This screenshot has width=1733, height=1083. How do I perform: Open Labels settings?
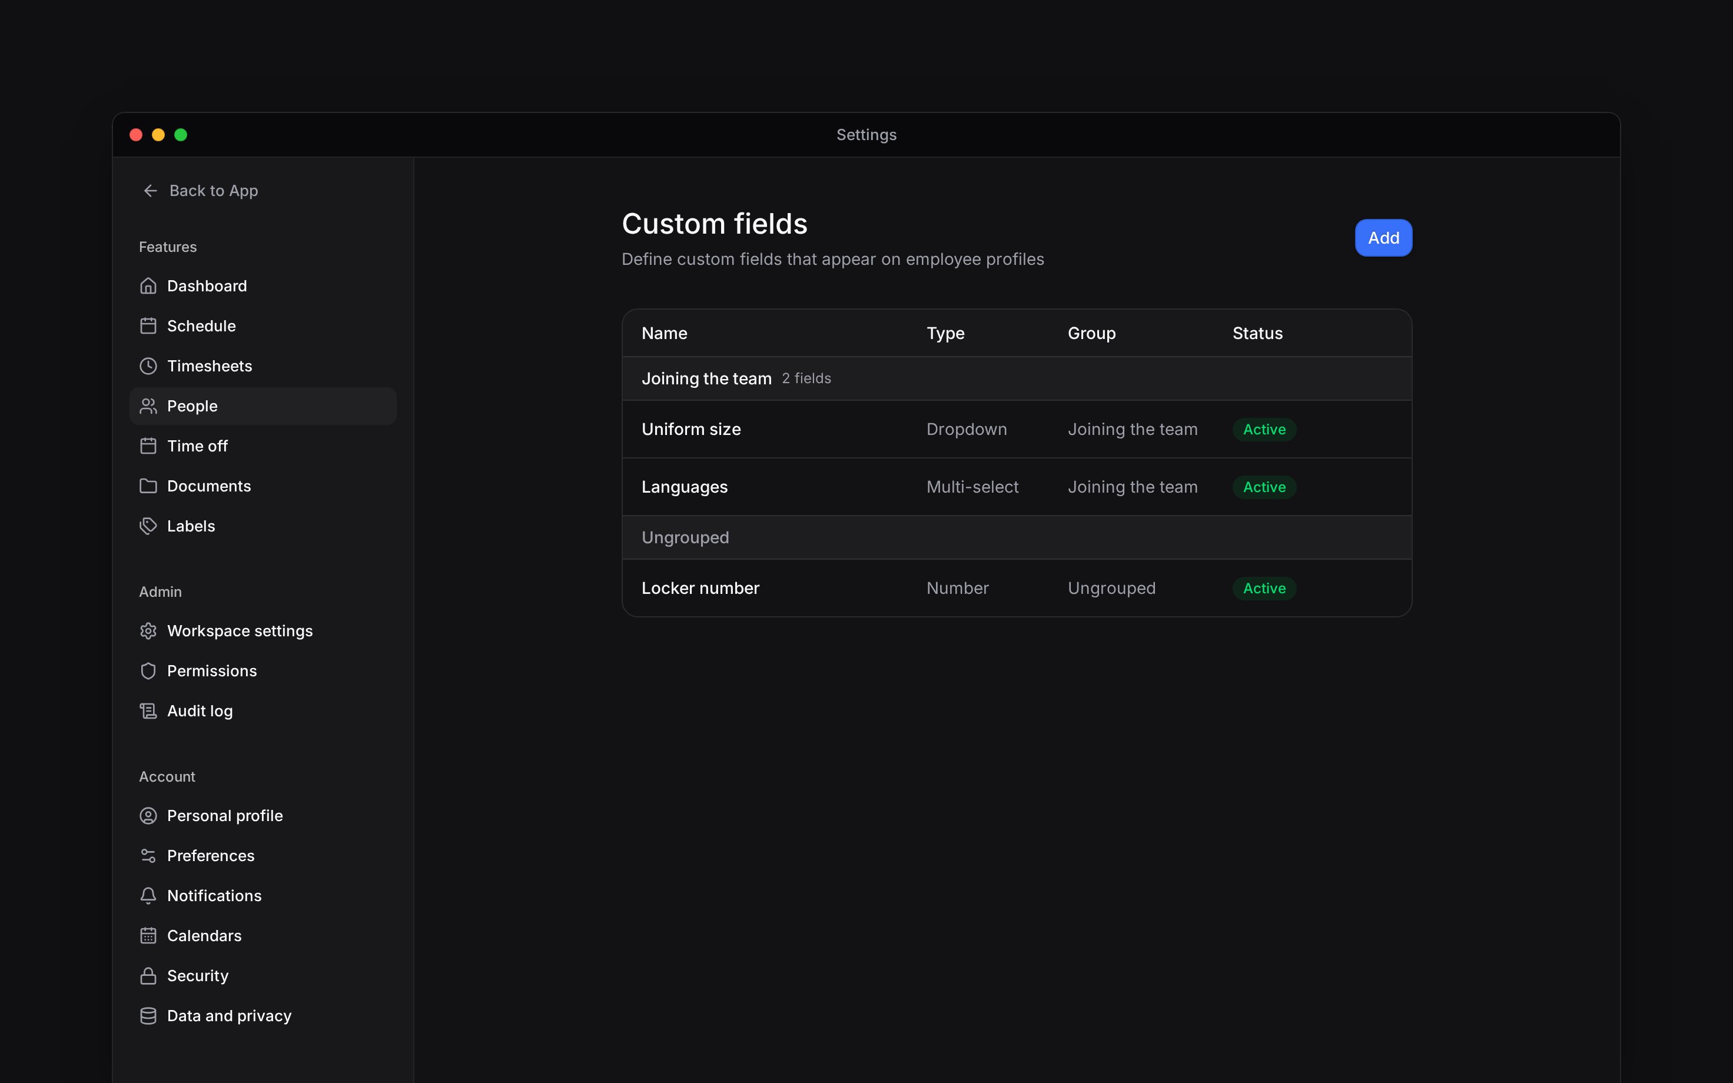pos(263,526)
